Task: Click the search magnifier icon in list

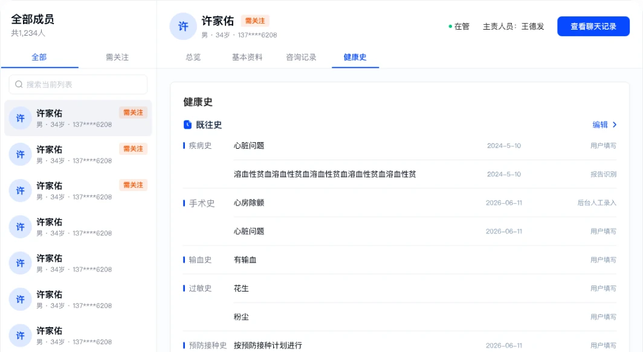Action: [19, 85]
